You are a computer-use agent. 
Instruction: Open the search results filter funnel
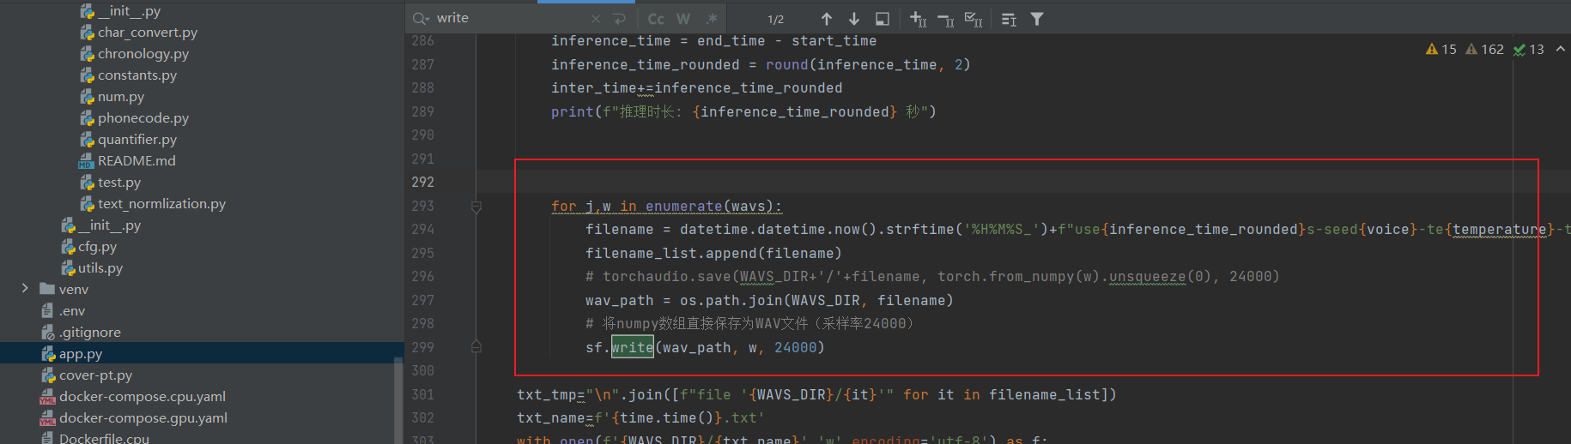1037,19
